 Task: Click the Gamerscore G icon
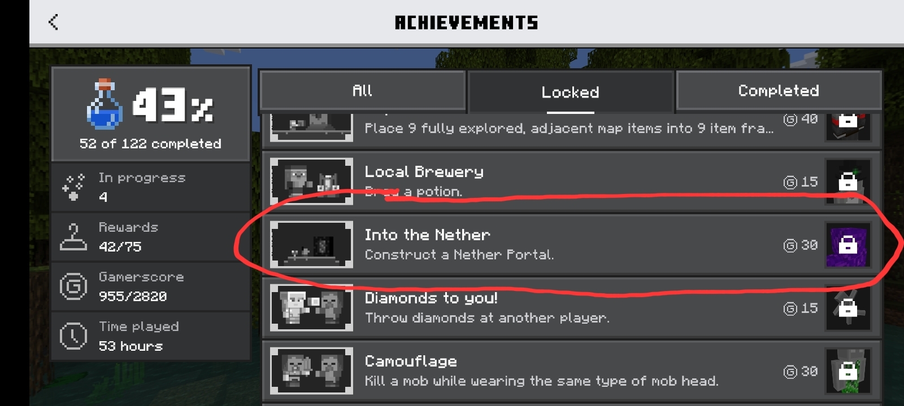[73, 286]
